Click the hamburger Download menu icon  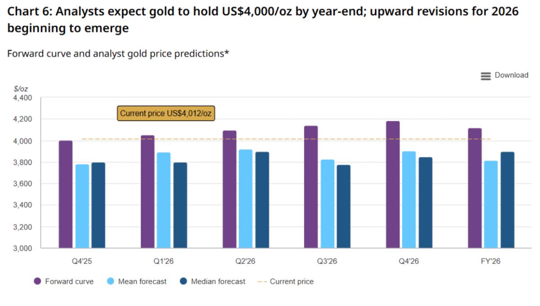486,76
